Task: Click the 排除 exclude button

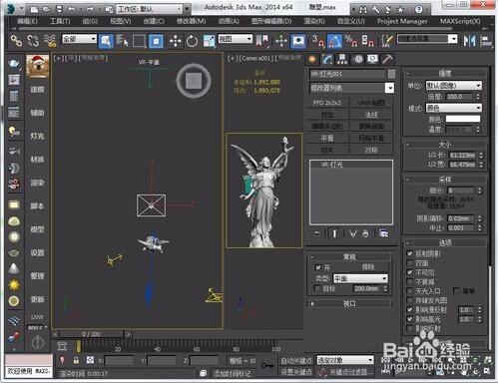Action: 368,266
